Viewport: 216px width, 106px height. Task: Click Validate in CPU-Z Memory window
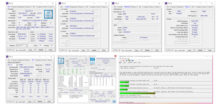pos(200,50)
